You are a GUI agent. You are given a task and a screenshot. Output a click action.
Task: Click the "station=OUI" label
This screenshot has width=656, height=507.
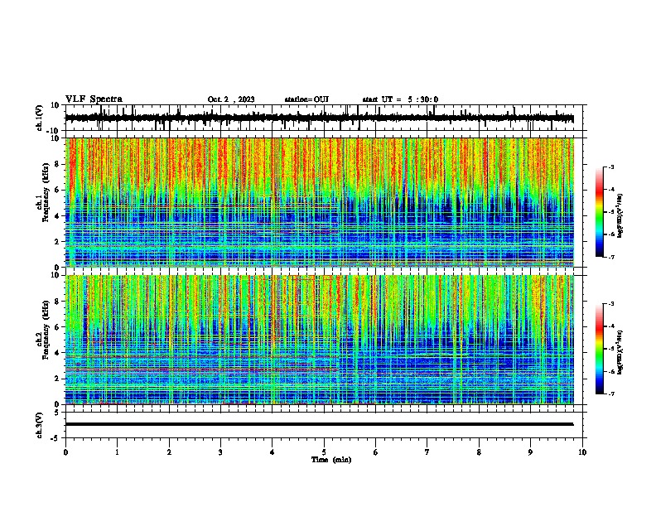click(x=306, y=99)
